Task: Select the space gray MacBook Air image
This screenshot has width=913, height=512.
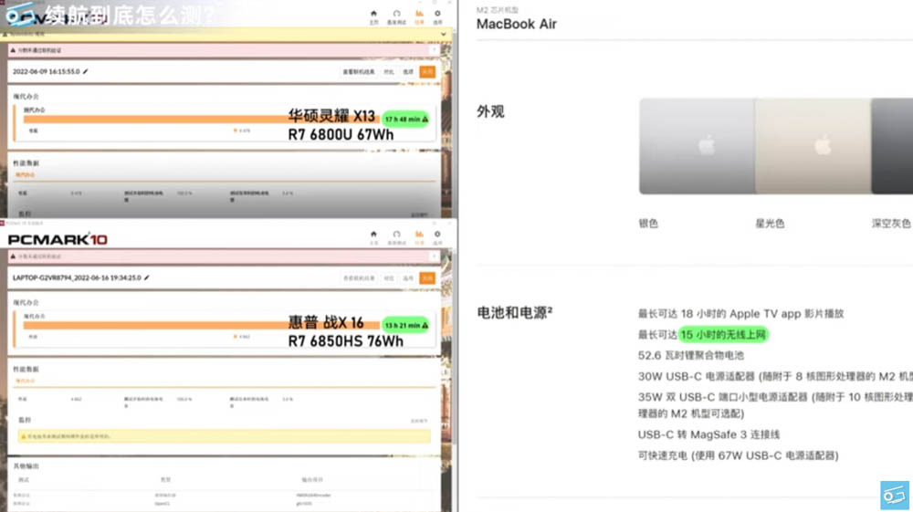Action: coord(892,146)
